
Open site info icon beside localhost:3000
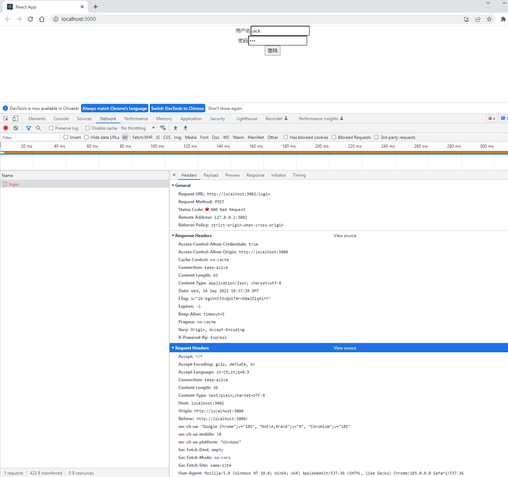tap(56, 19)
